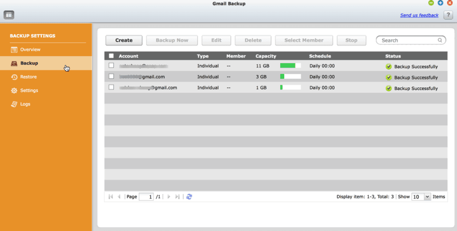Go to last page arrow icon
Image resolution: width=457 pixels, height=231 pixels.
coord(177,197)
